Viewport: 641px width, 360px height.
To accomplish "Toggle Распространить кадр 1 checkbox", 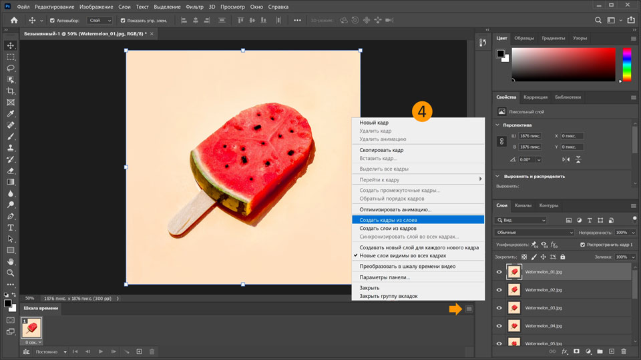I will pyautogui.click(x=582, y=245).
